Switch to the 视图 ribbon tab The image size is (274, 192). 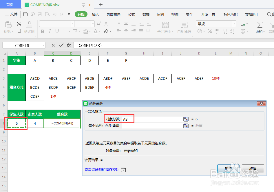coord(175,14)
